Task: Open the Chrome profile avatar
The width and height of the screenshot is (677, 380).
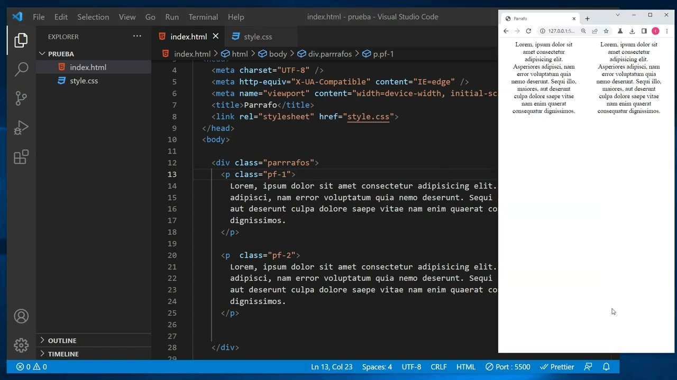Action: pyautogui.click(x=655, y=31)
